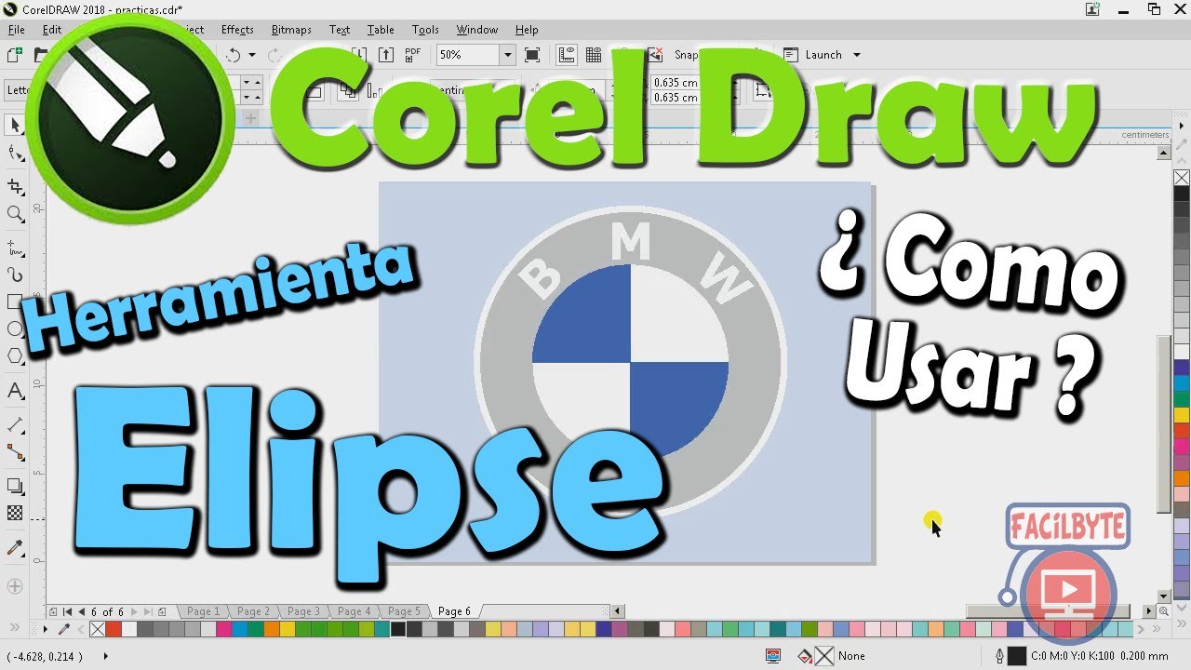Click the Launch button
Image resolution: width=1191 pixels, height=670 pixels.
[x=814, y=55]
